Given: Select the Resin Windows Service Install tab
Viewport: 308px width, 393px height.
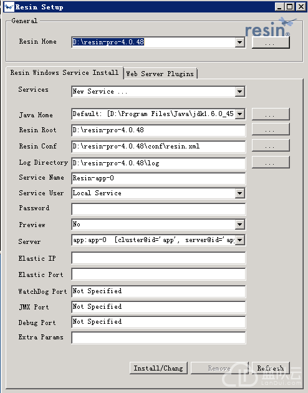Looking at the screenshot, I should click(64, 73).
